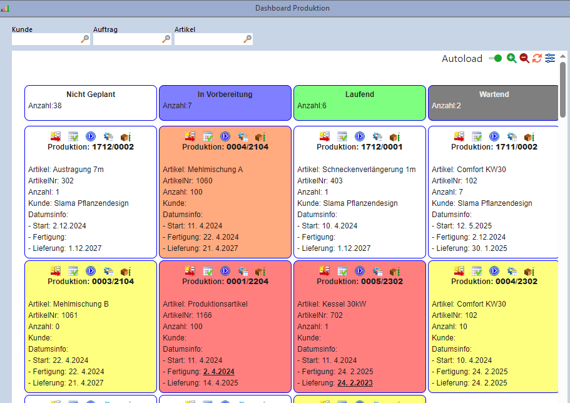Refresh the dashboard with the orange refresh icon

point(537,58)
